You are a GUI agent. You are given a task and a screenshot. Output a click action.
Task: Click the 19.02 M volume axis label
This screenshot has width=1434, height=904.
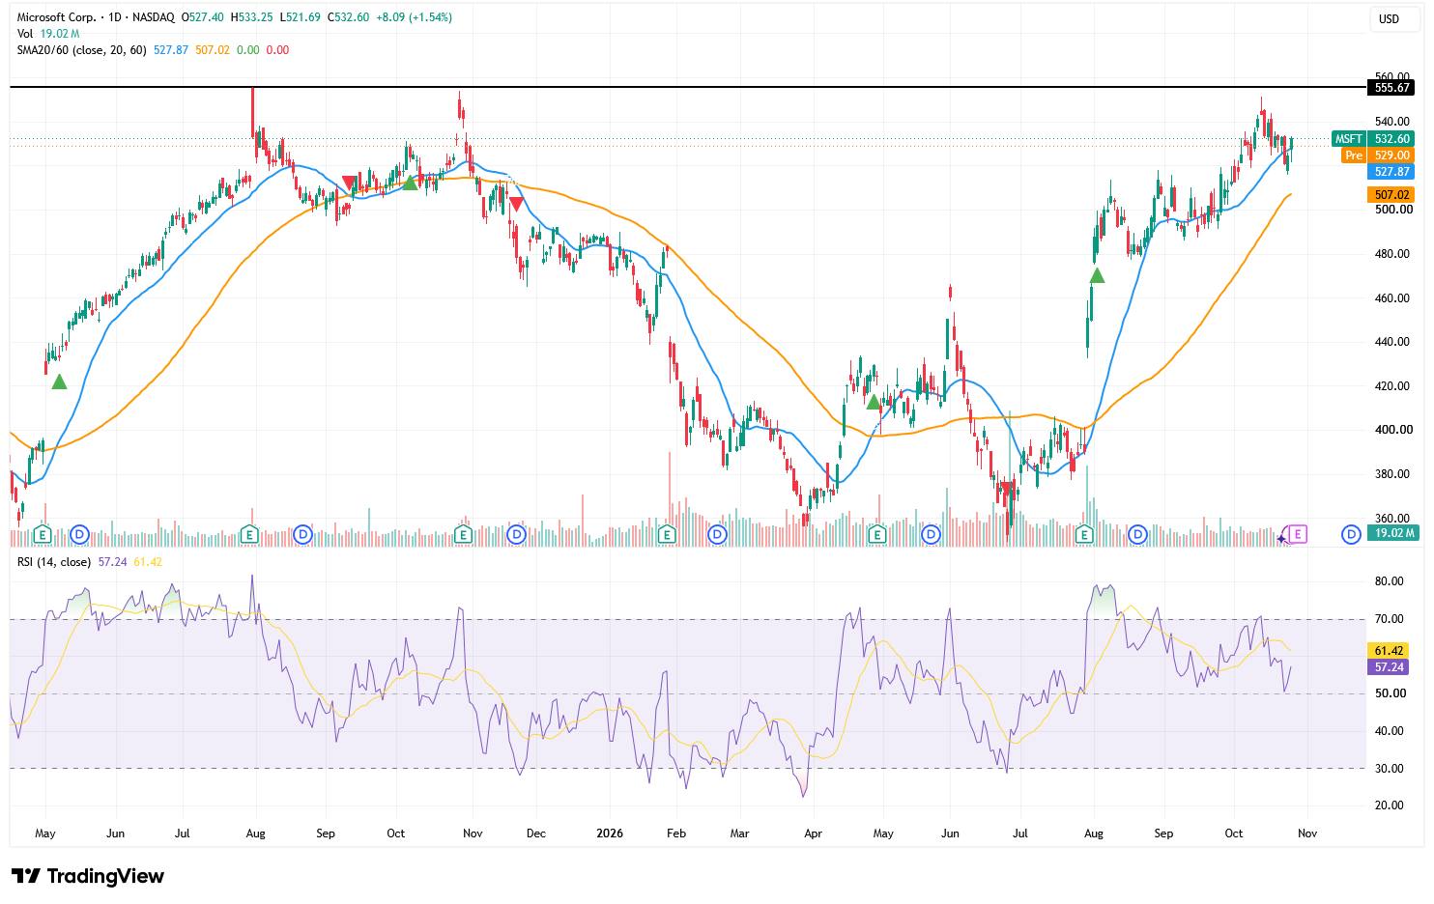1391,533
